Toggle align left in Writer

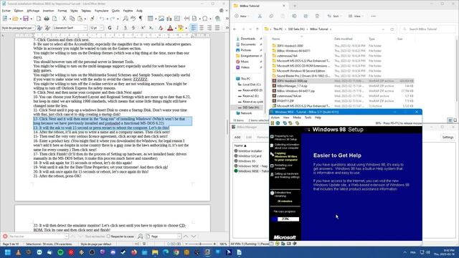194,28
